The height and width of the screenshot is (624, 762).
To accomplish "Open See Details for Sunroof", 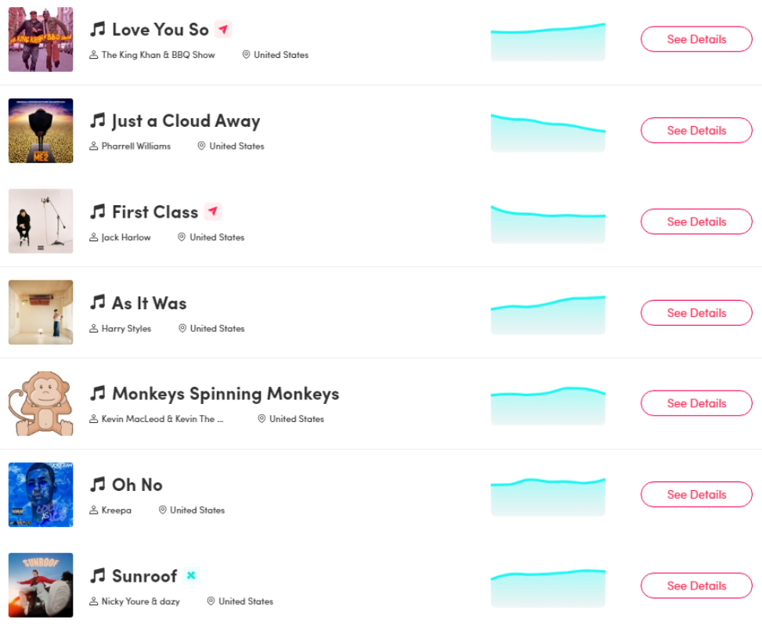I will (696, 585).
